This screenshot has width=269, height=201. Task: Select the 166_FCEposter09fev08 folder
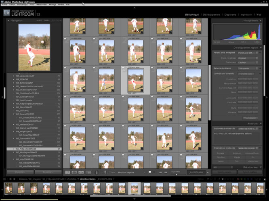[x=32, y=149]
